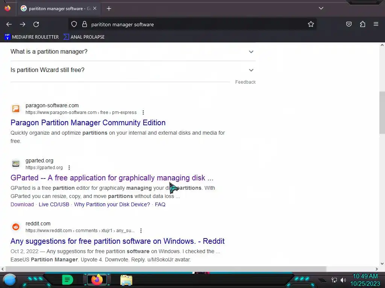The width and height of the screenshot is (385, 288).
Task: Show site security lock information
Action: pos(85,24)
